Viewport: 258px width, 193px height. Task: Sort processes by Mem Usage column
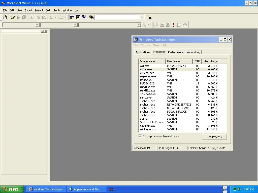pyautogui.click(x=210, y=61)
